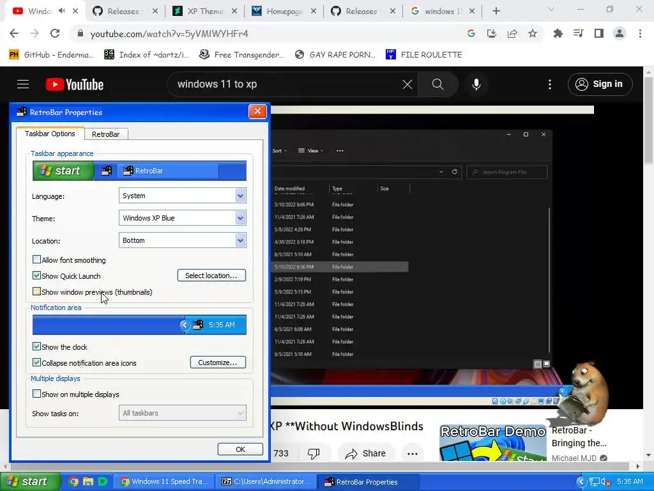This screenshot has height=491, width=654.
Task: Click the YouTube Sign in button
Action: coord(600,84)
